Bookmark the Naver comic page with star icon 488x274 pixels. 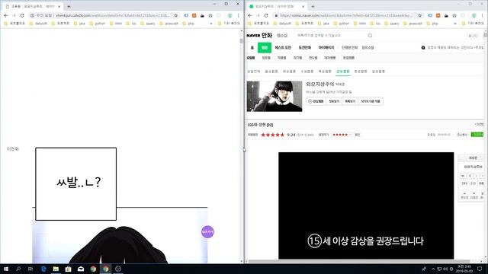[420, 15]
